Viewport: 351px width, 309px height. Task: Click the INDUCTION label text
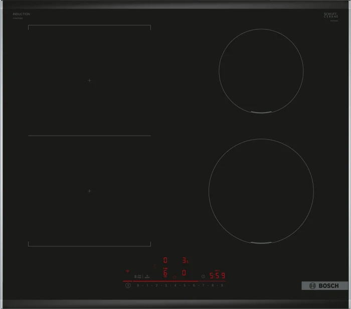pos(21,14)
